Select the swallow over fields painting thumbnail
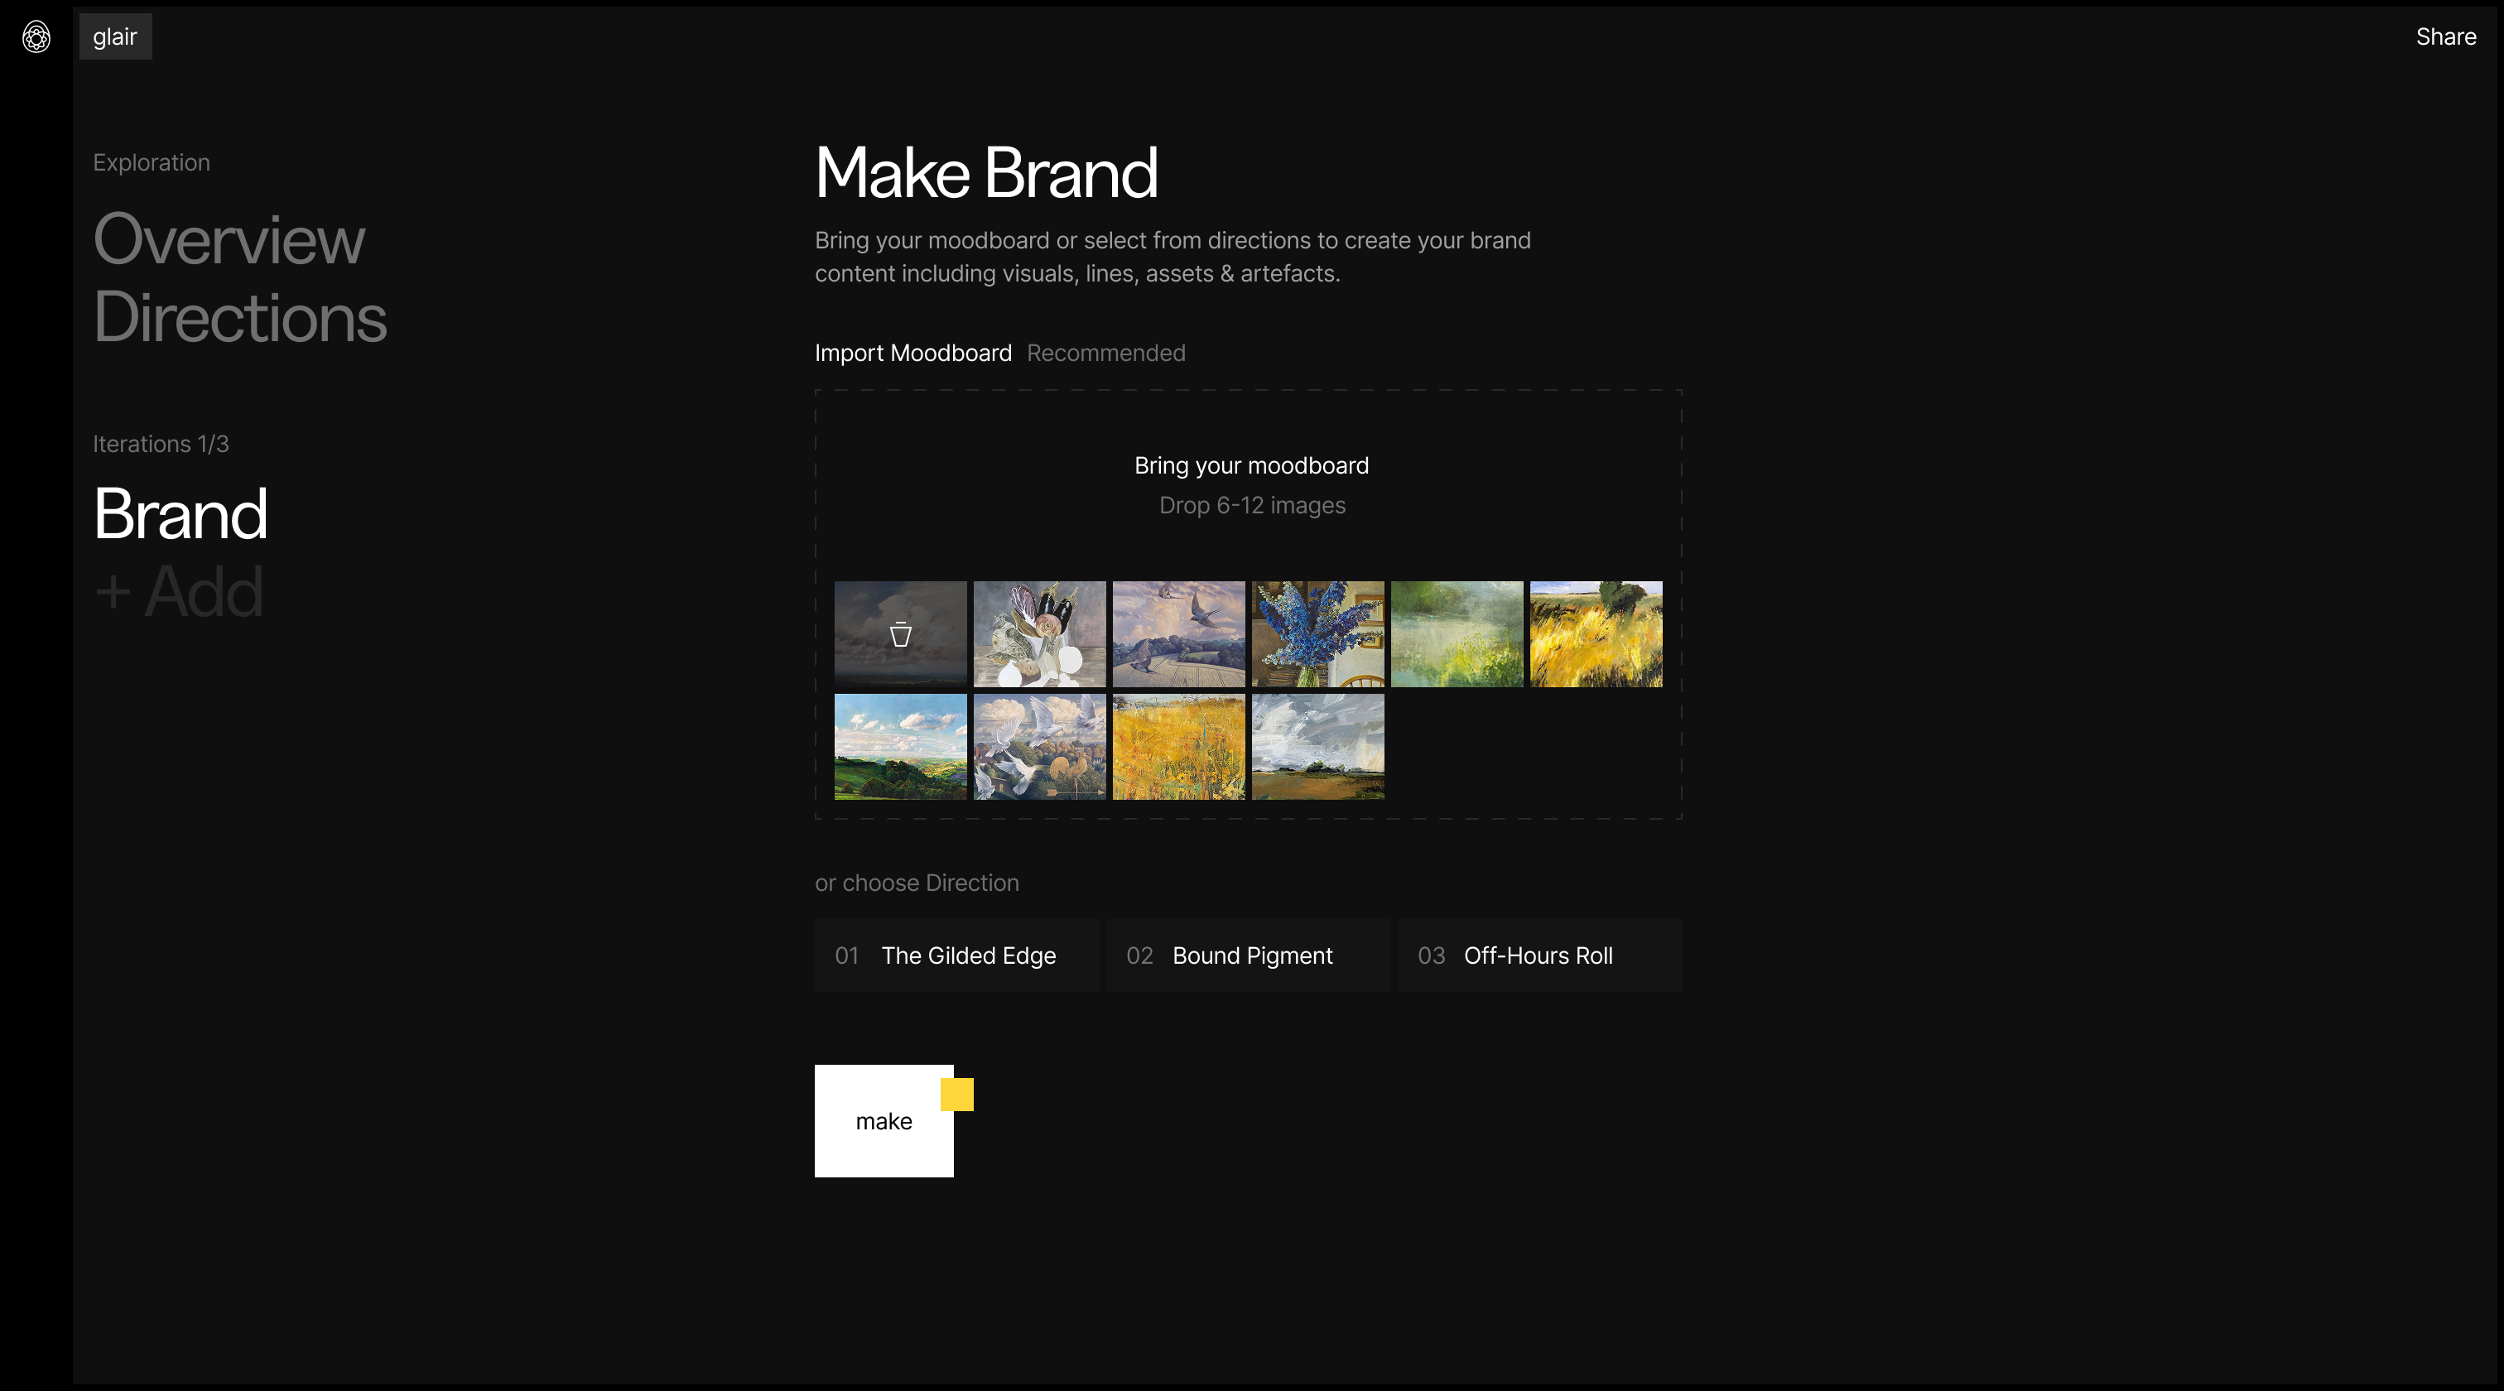 [1178, 633]
